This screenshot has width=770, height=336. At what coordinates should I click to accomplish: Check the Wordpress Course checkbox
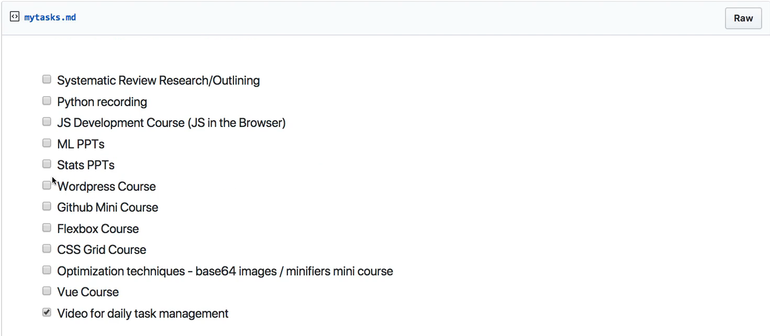[47, 185]
